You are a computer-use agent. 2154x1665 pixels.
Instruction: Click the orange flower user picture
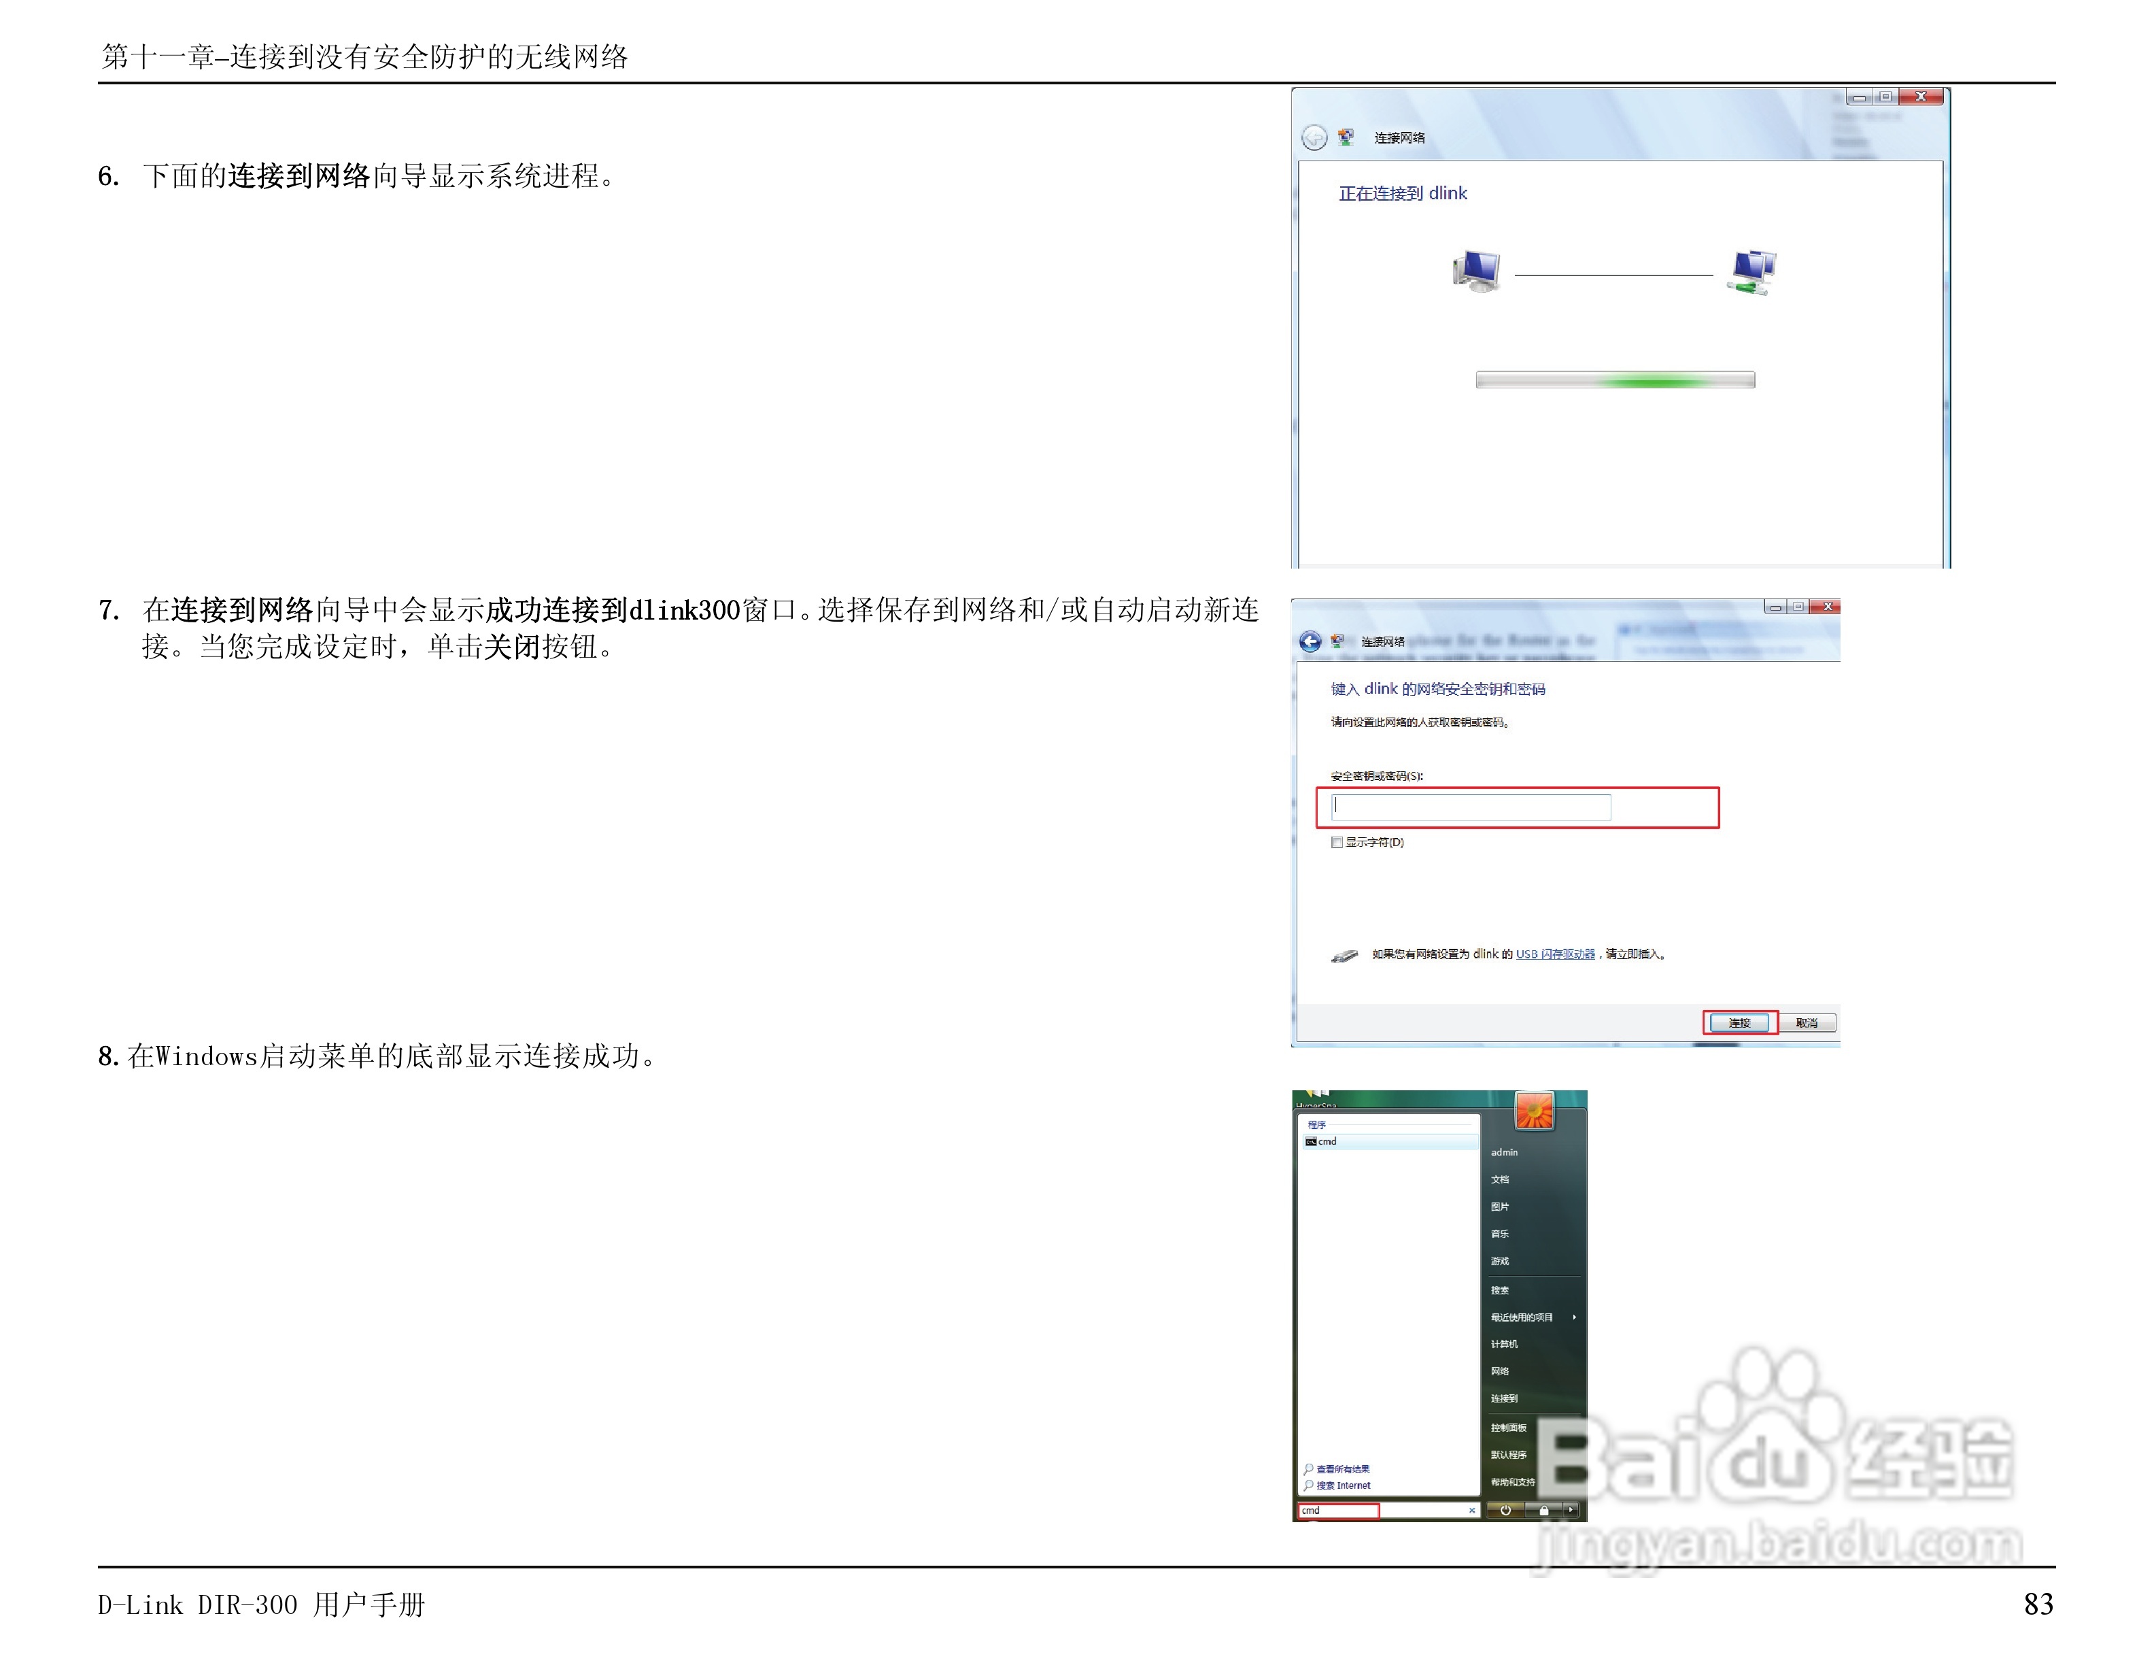(1535, 1111)
